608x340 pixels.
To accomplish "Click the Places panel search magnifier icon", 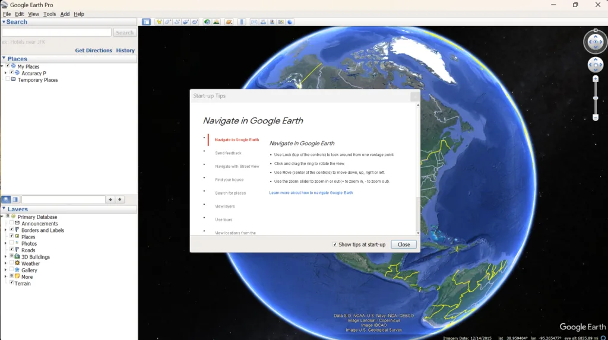I will pyautogui.click(x=6, y=199).
